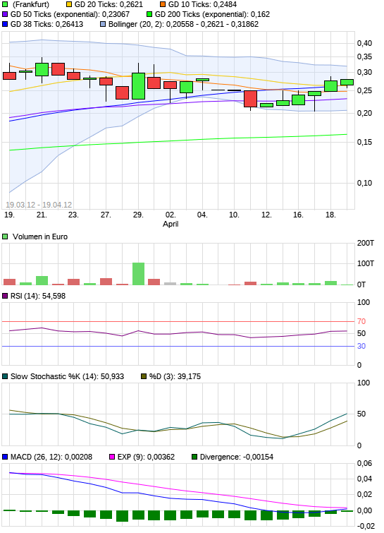This screenshot has width=384, height=533.
Task: Click the 0,40 price axis label
Action: 365,43
